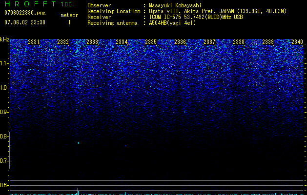Click the Receiver label
307x195 pixels.
pos(99,17)
